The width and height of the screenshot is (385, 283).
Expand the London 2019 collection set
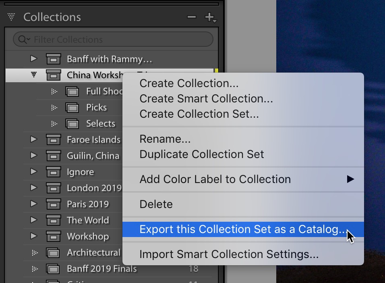[34, 187]
